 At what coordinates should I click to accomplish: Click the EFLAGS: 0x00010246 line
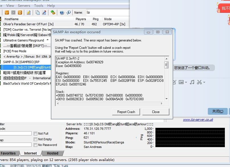(71, 84)
